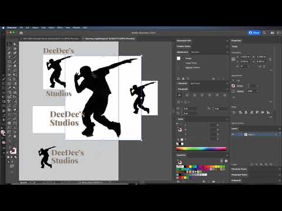Click the Home icon
Viewport: 282px width, 211px height.
(x=21, y=33)
